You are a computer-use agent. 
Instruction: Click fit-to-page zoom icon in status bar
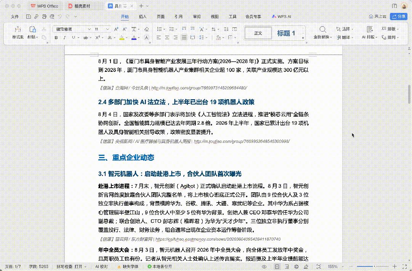point(319,266)
